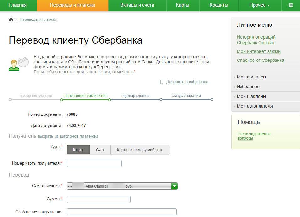Switch to the Карты tab
This screenshot has width=300, height=217.
tap(183, 5)
